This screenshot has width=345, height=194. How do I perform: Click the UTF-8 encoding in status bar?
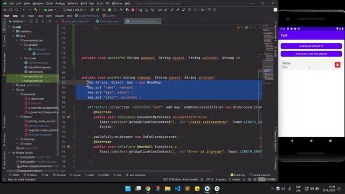coord(210,179)
